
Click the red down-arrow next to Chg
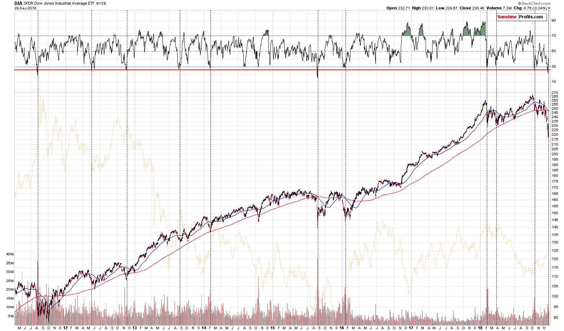pyautogui.click(x=549, y=8)
